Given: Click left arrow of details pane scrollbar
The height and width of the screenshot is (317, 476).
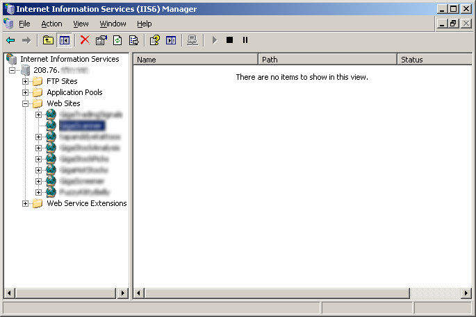Looking at the screenshot, I should tap(139, 293).
